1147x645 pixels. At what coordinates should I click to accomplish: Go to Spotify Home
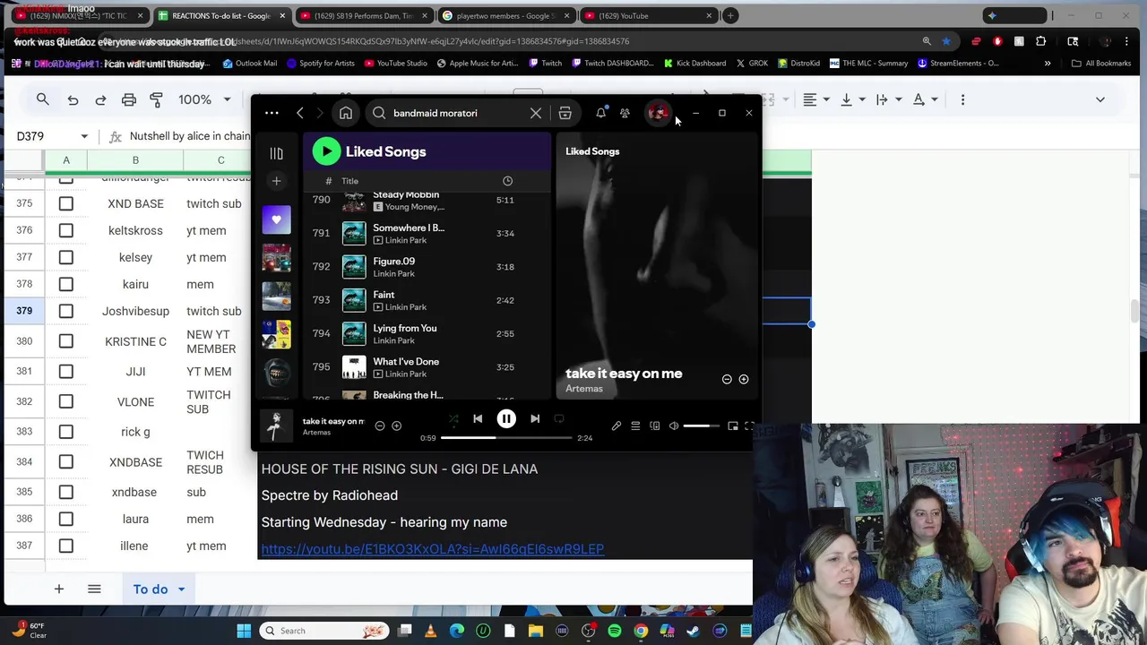(x=346, y=113)
